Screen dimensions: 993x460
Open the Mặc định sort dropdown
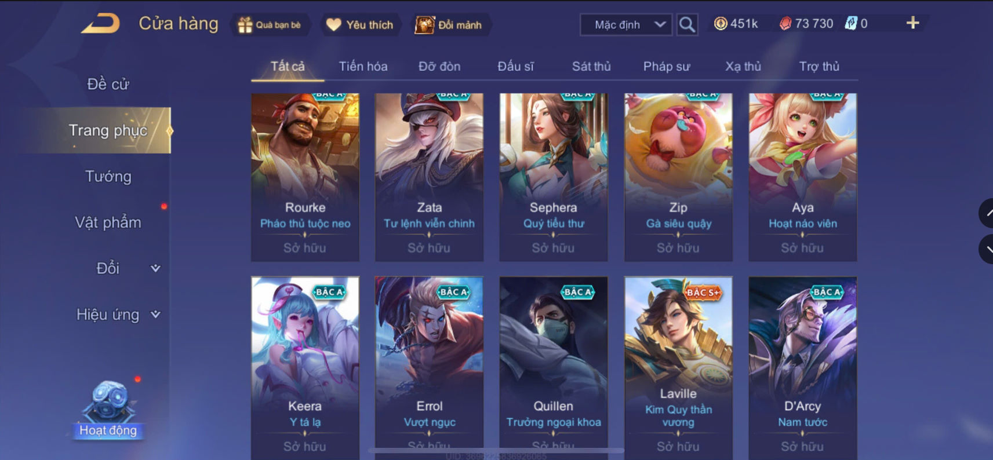627,25
